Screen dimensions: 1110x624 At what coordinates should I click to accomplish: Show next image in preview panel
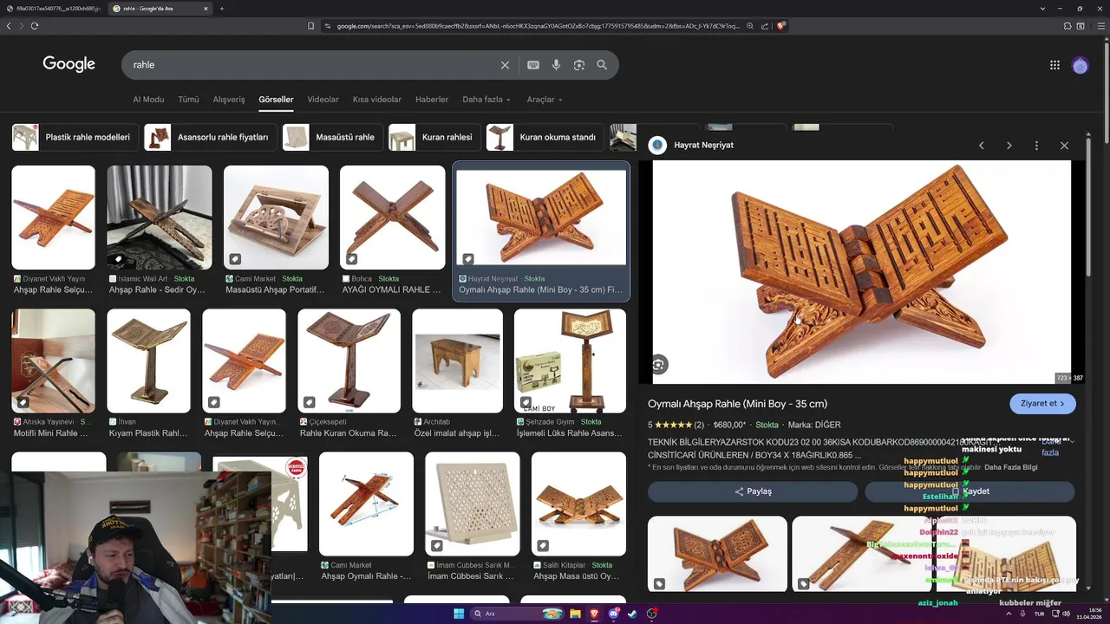coord(1009,146)
